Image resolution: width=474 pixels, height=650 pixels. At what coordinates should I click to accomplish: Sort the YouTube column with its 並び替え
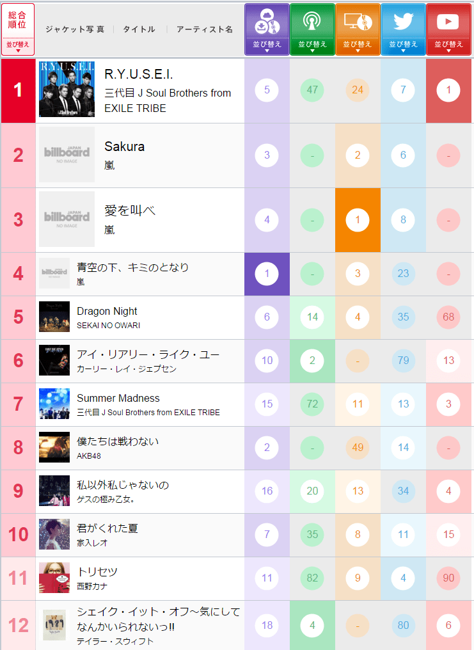[x=448, y=45]
